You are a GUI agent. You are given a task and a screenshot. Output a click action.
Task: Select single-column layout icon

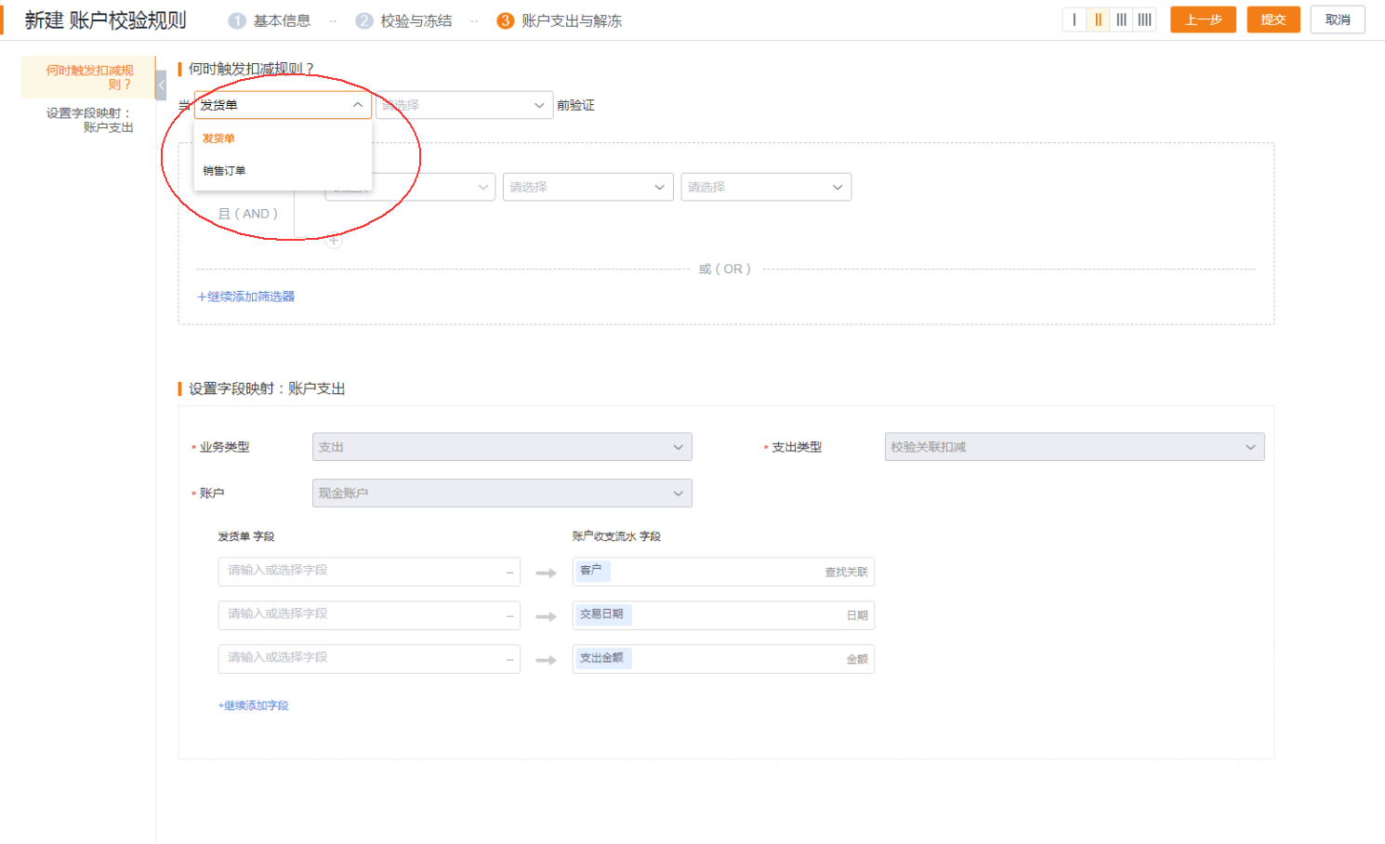coord(1074,20)
